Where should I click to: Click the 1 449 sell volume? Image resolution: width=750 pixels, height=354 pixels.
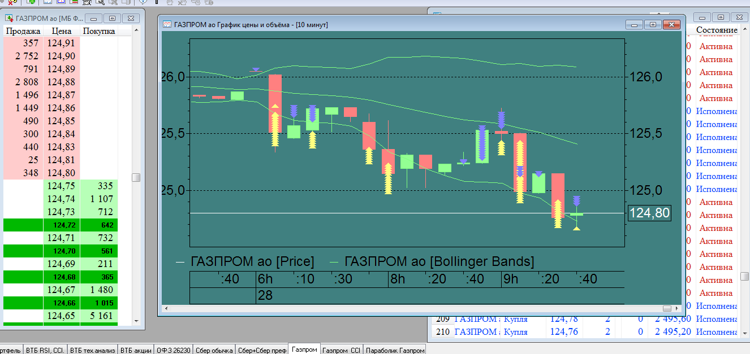(x=27, y=108)
